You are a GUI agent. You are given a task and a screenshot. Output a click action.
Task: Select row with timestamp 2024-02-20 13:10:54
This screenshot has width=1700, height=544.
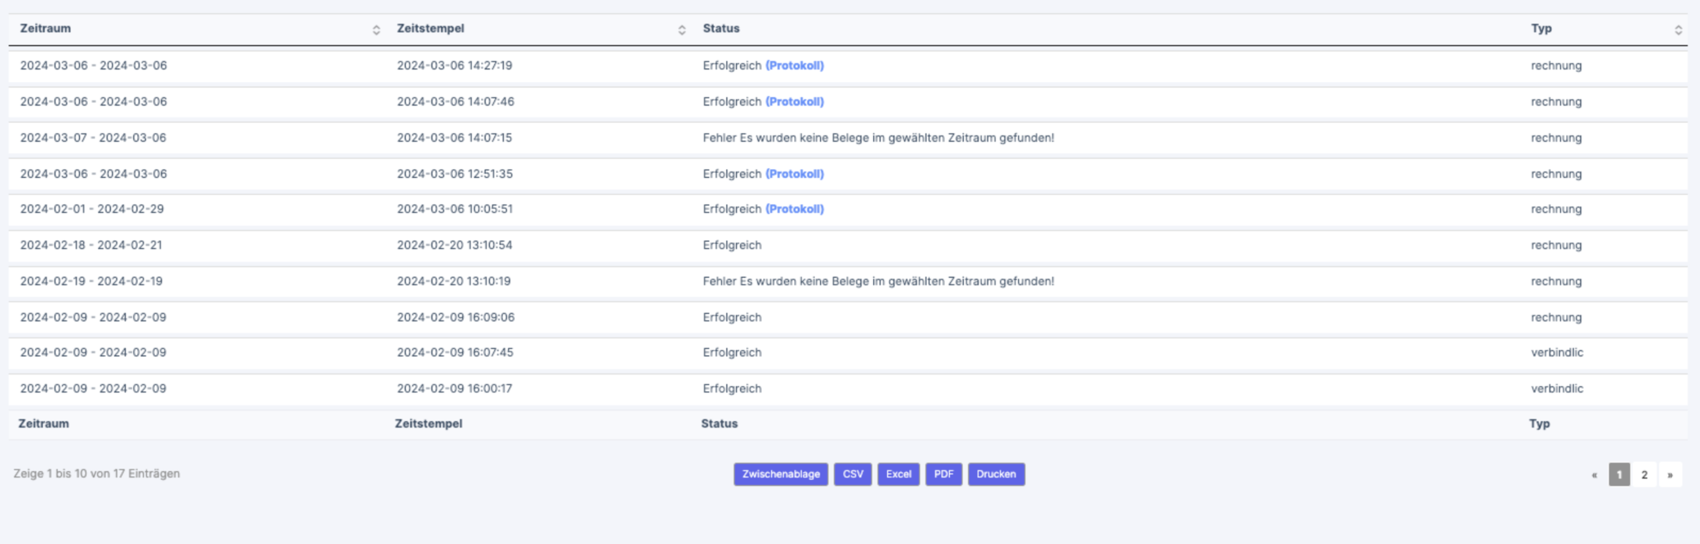(454, 245)
